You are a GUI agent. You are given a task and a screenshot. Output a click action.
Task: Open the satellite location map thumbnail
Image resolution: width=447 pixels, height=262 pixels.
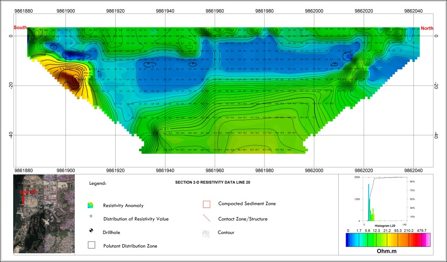pos(44,214)
